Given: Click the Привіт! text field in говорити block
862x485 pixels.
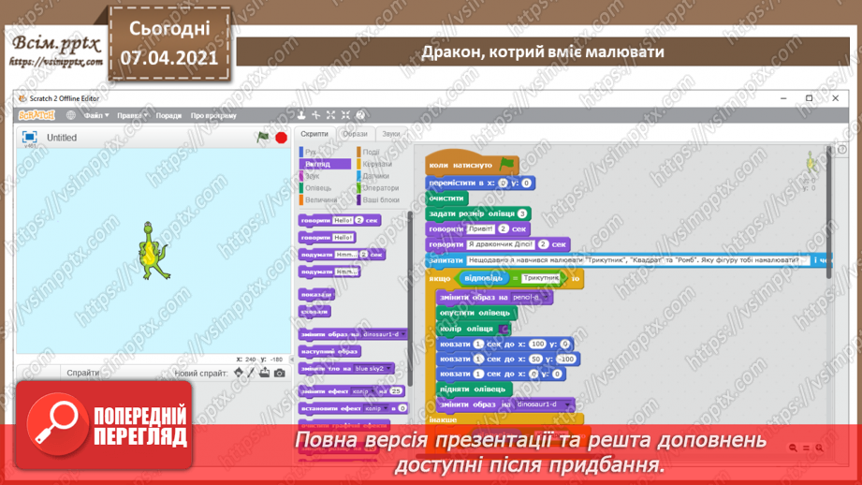Looking at the screenshot, I should click(x=480, y=228).
